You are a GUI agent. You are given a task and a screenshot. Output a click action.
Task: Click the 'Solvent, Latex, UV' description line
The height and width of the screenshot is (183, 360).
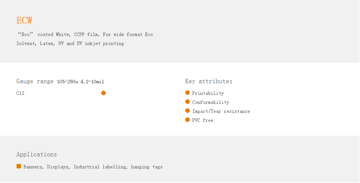click(70, 43)
